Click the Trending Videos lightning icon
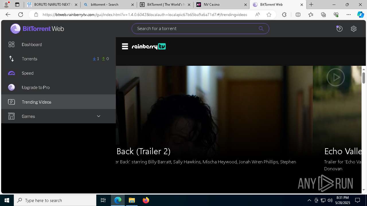This screenshot has height=206, width=367. coord(11,102)
